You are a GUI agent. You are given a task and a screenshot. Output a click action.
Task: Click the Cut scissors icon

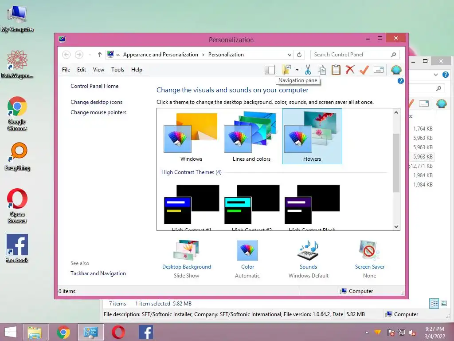308,70
